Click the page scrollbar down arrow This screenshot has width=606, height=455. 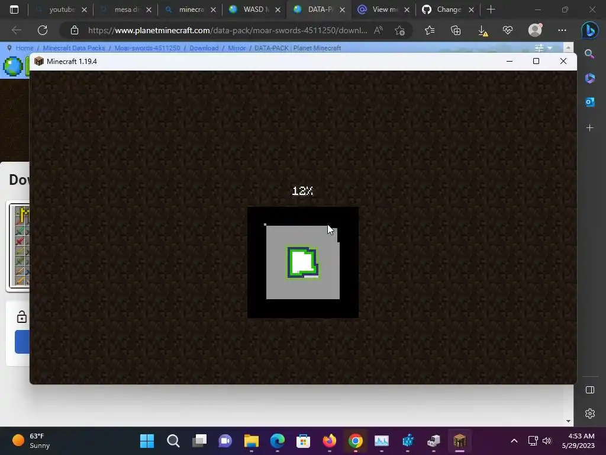[568, 421]
